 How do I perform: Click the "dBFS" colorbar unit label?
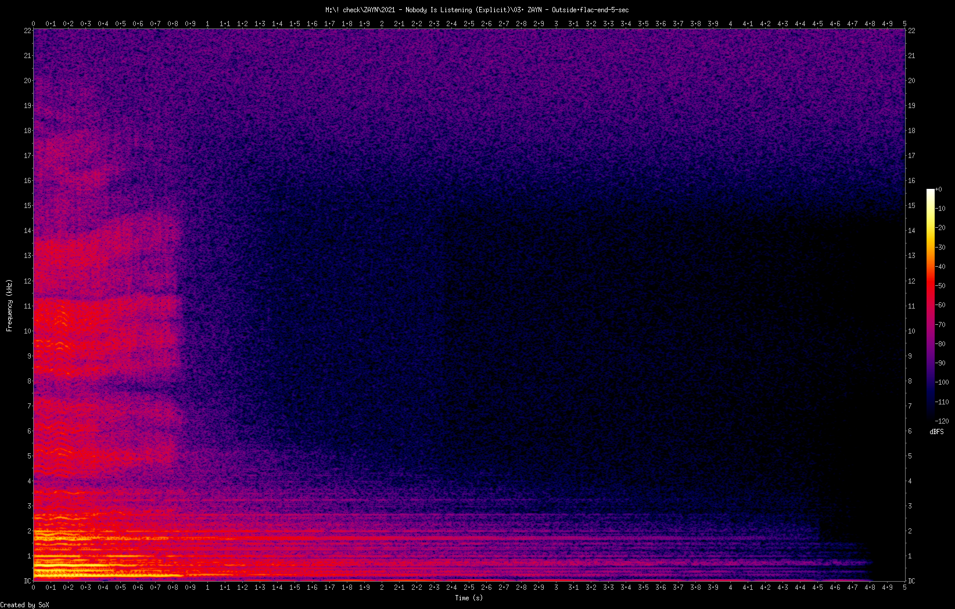click(x=936, y=432)
